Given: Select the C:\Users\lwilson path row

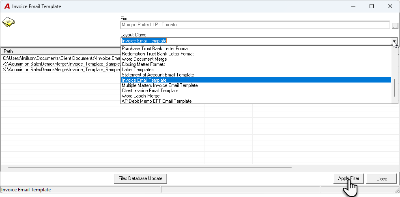Looking at the screenshot, I should pyautogui.click(x=61, y=58).
